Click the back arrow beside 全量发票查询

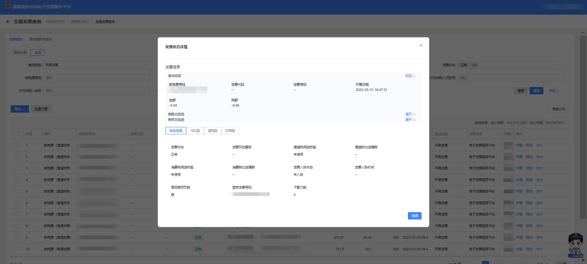point(8,22)
